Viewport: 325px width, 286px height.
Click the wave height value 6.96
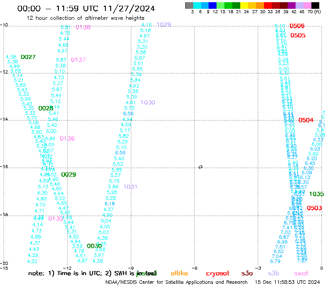(282, 242)
